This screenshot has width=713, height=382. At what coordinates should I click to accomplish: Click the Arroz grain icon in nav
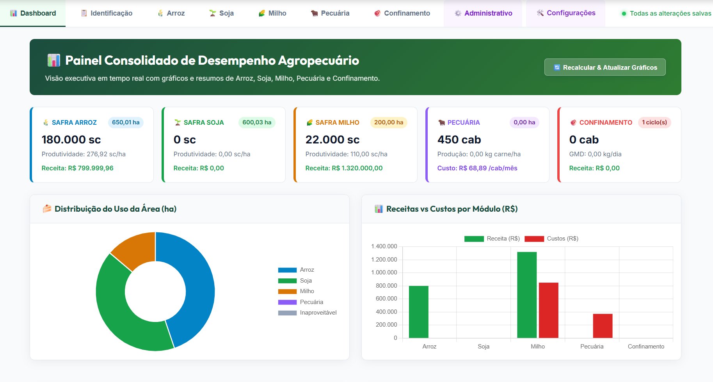(160, 13)
